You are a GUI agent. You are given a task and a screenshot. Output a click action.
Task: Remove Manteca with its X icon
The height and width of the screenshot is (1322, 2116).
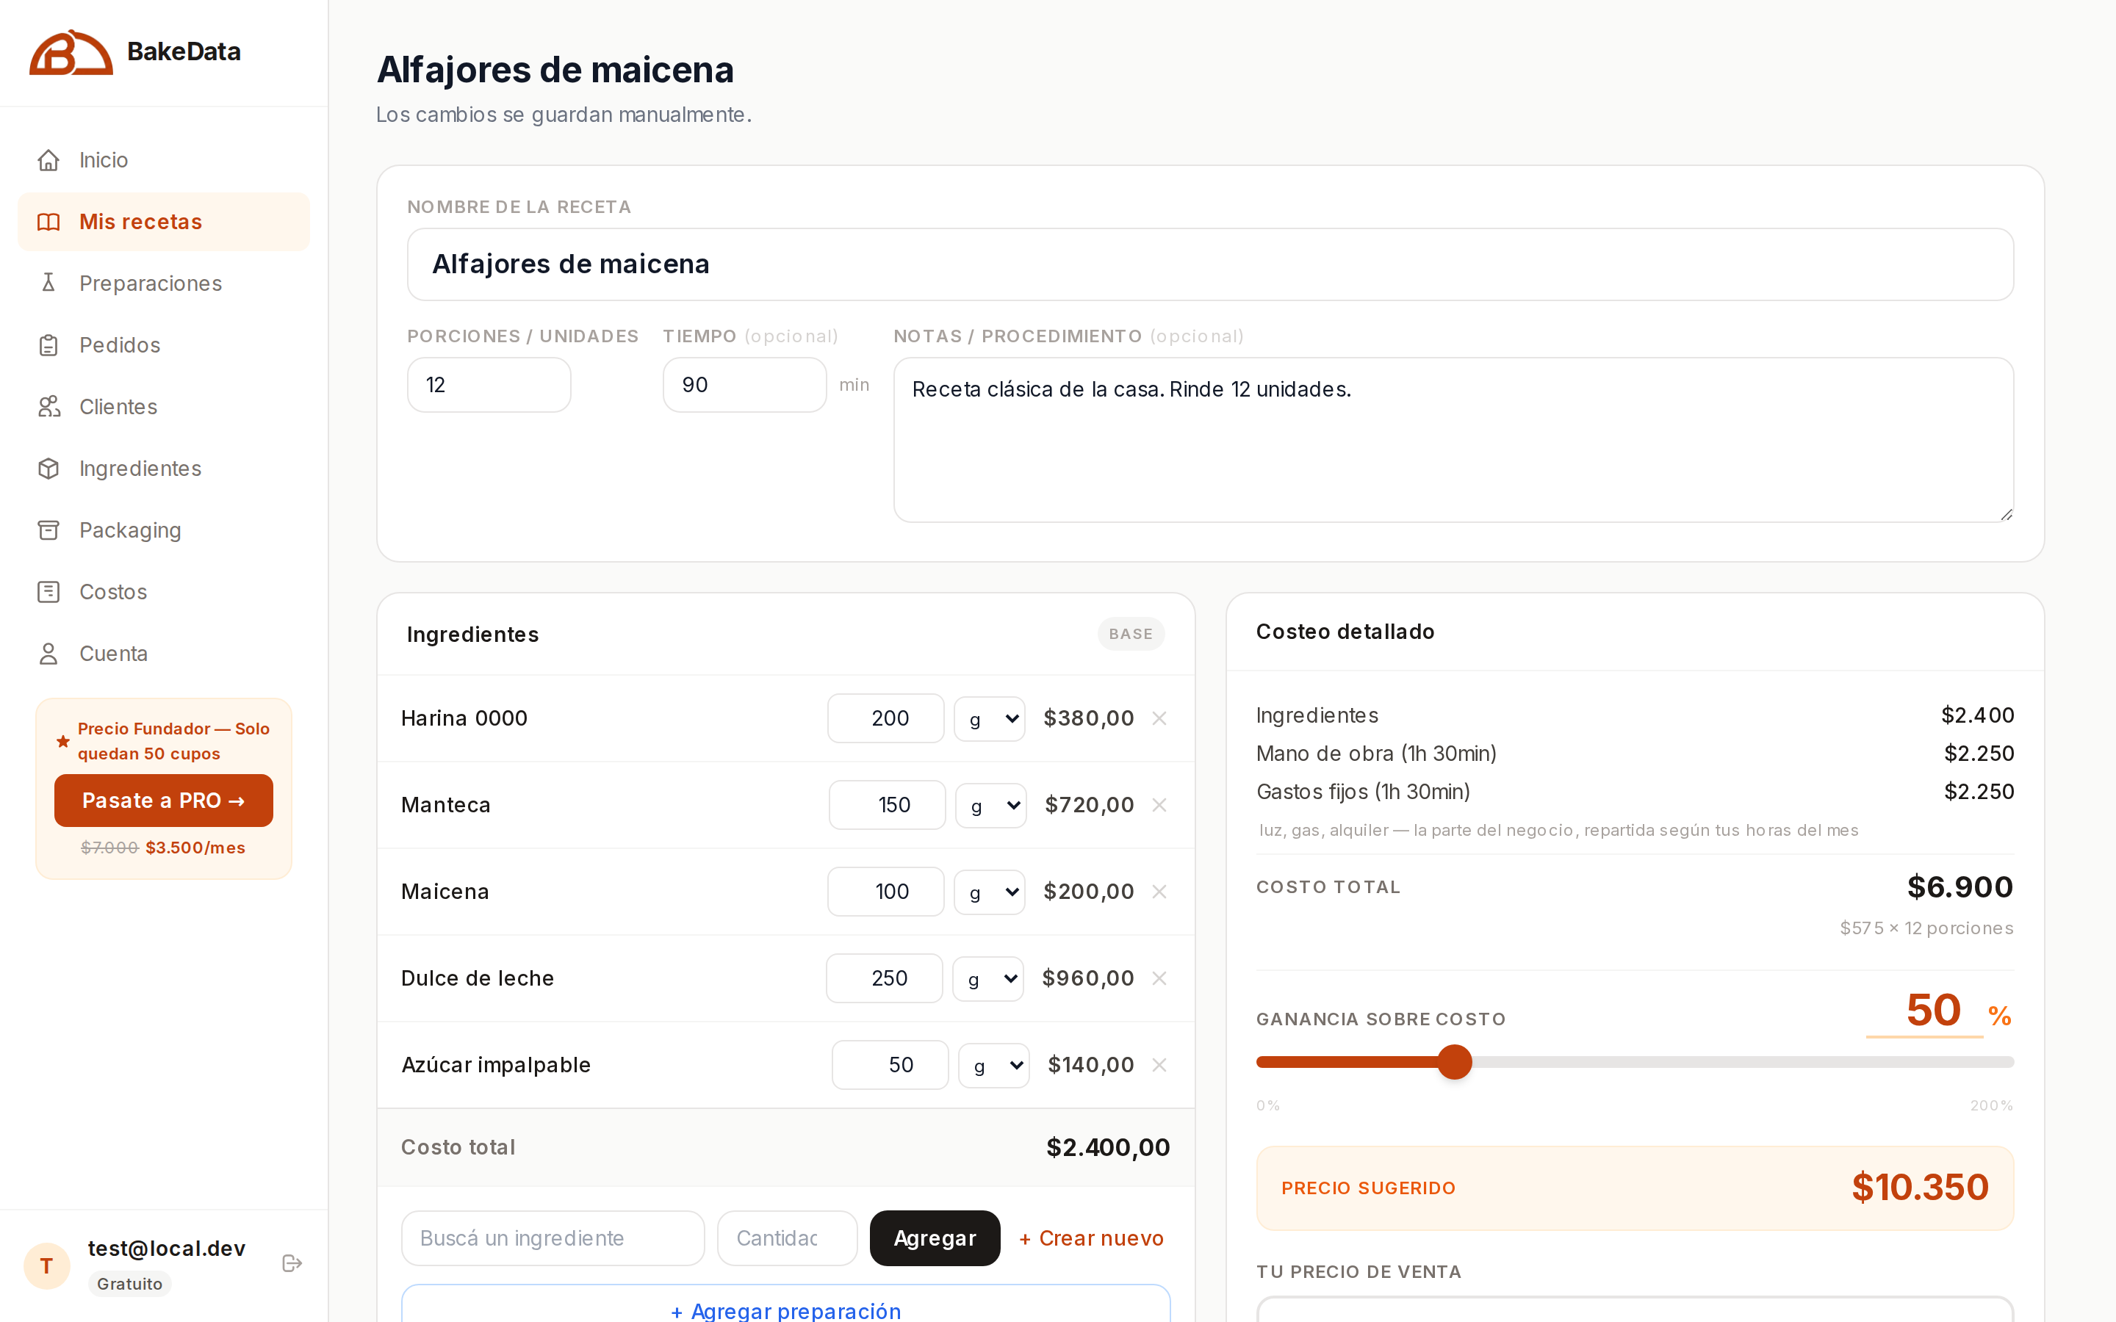[1159, 804]
